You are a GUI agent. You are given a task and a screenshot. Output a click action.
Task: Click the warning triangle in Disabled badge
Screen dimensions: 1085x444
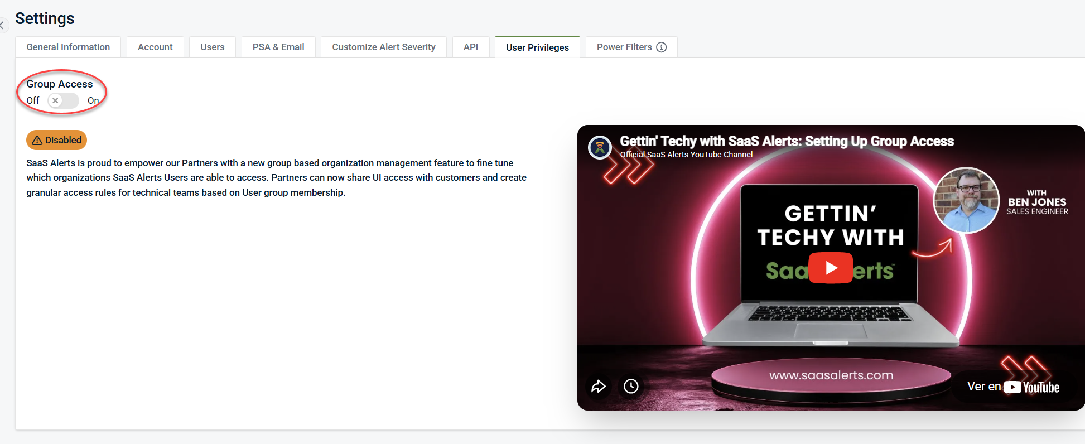coord(37,141)
